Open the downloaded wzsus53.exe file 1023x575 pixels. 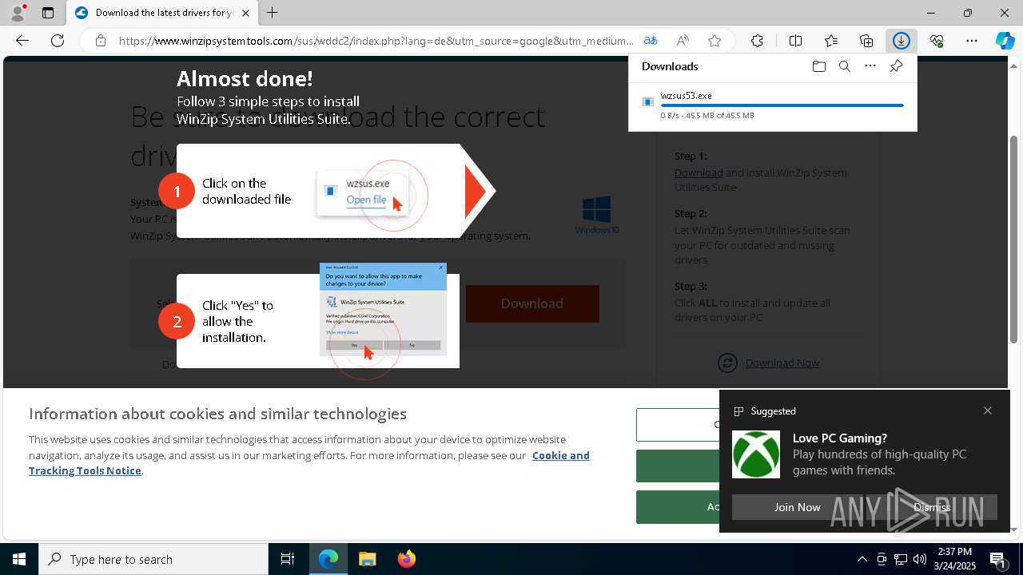(x=686, y=96)
